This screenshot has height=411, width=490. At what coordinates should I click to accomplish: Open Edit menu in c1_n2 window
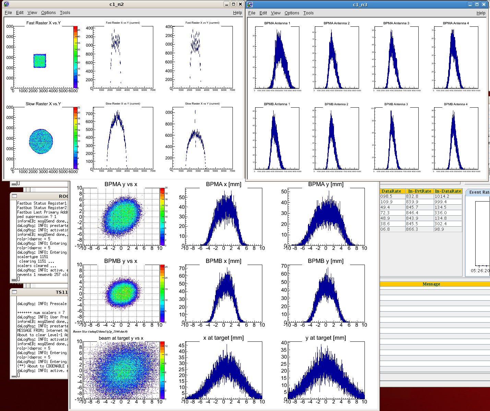pyautogui.click(x=20, y=13)
